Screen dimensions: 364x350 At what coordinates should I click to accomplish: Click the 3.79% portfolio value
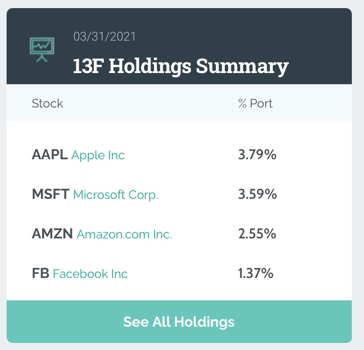257,155
